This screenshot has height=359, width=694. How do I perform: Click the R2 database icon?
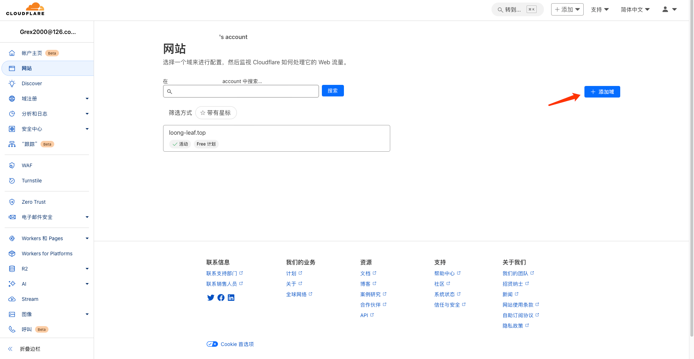tap(12, 269)
